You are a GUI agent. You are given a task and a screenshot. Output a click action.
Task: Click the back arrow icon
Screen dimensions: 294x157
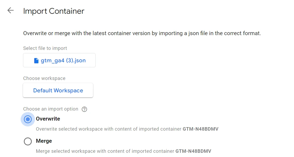tap(10, 11)
